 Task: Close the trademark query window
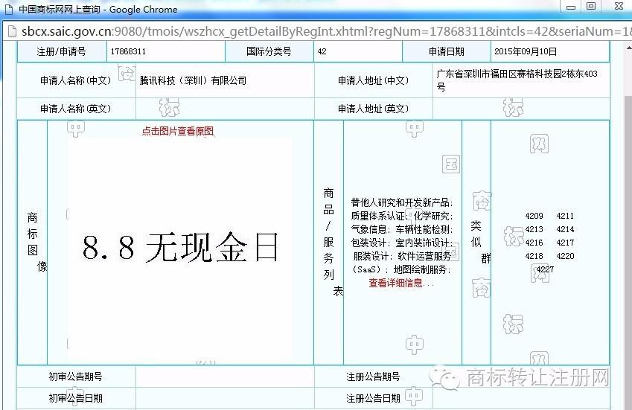[617, 7]
